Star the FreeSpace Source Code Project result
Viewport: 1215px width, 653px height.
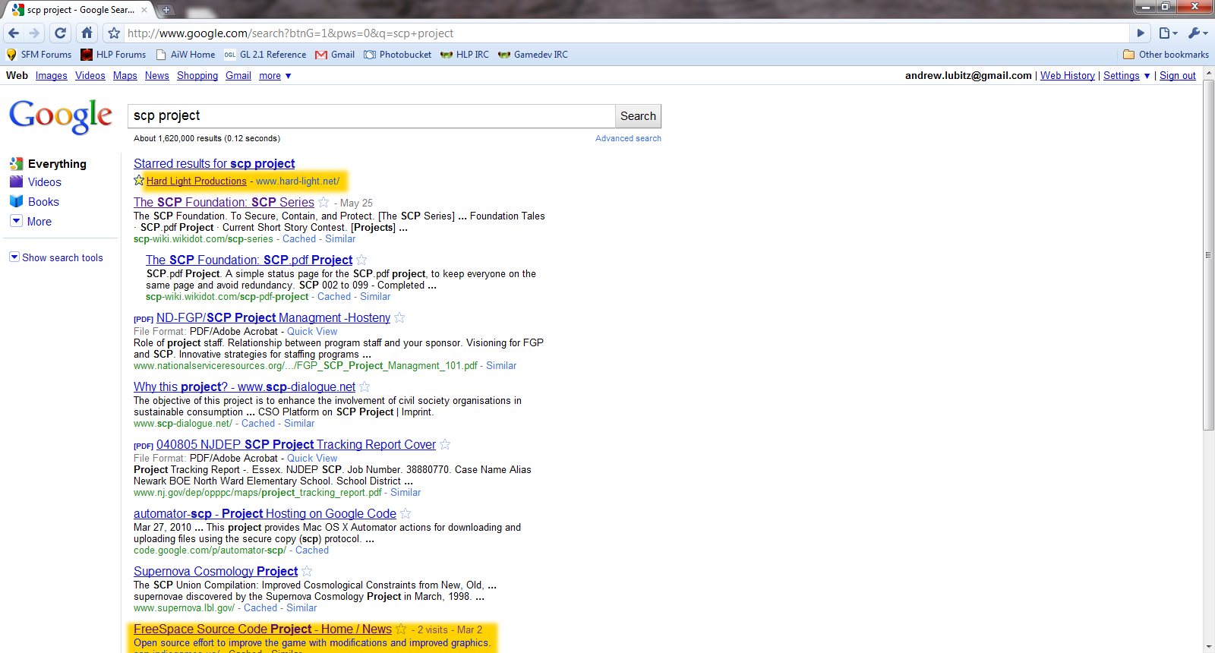coord(401,629)
